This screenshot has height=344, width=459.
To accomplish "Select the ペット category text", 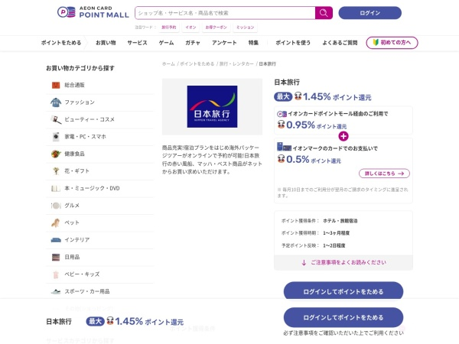I will coord(72,223).
